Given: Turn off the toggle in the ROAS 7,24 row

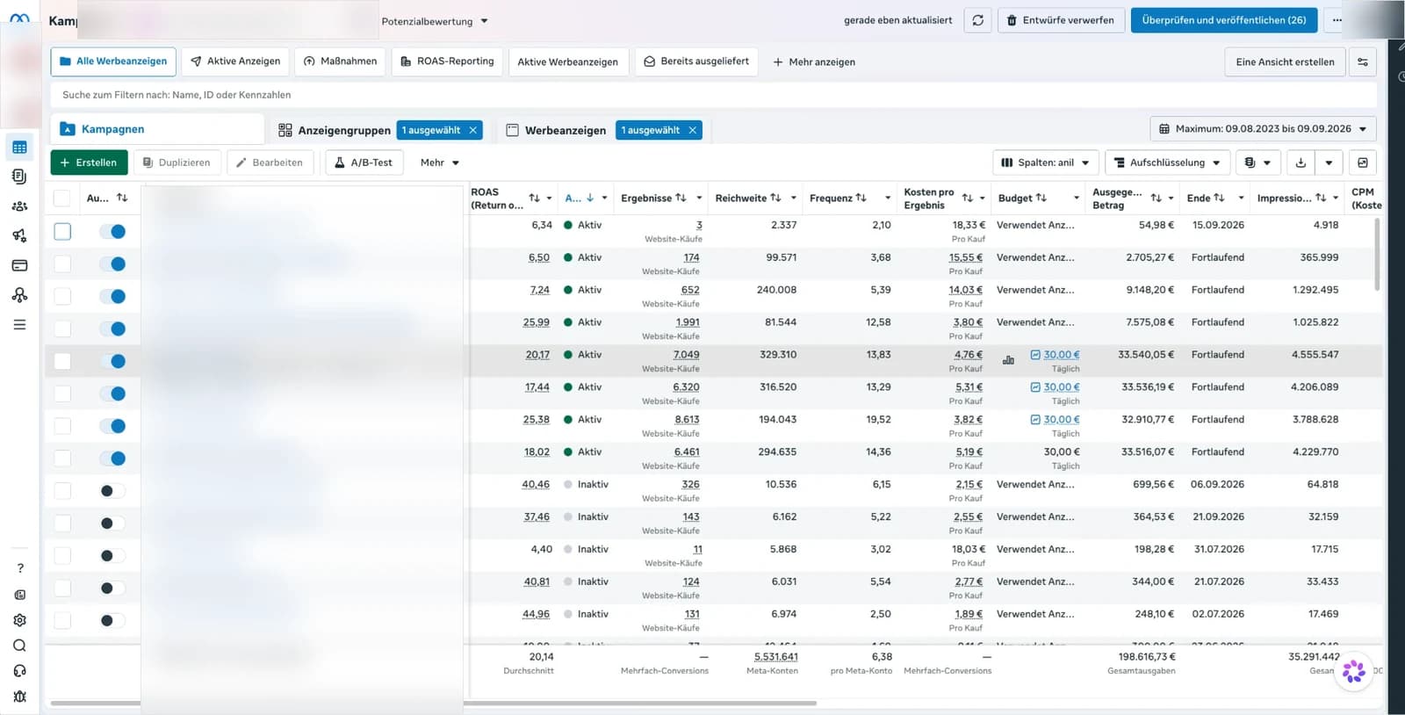Looking at the screenshot, I should 112,296.
